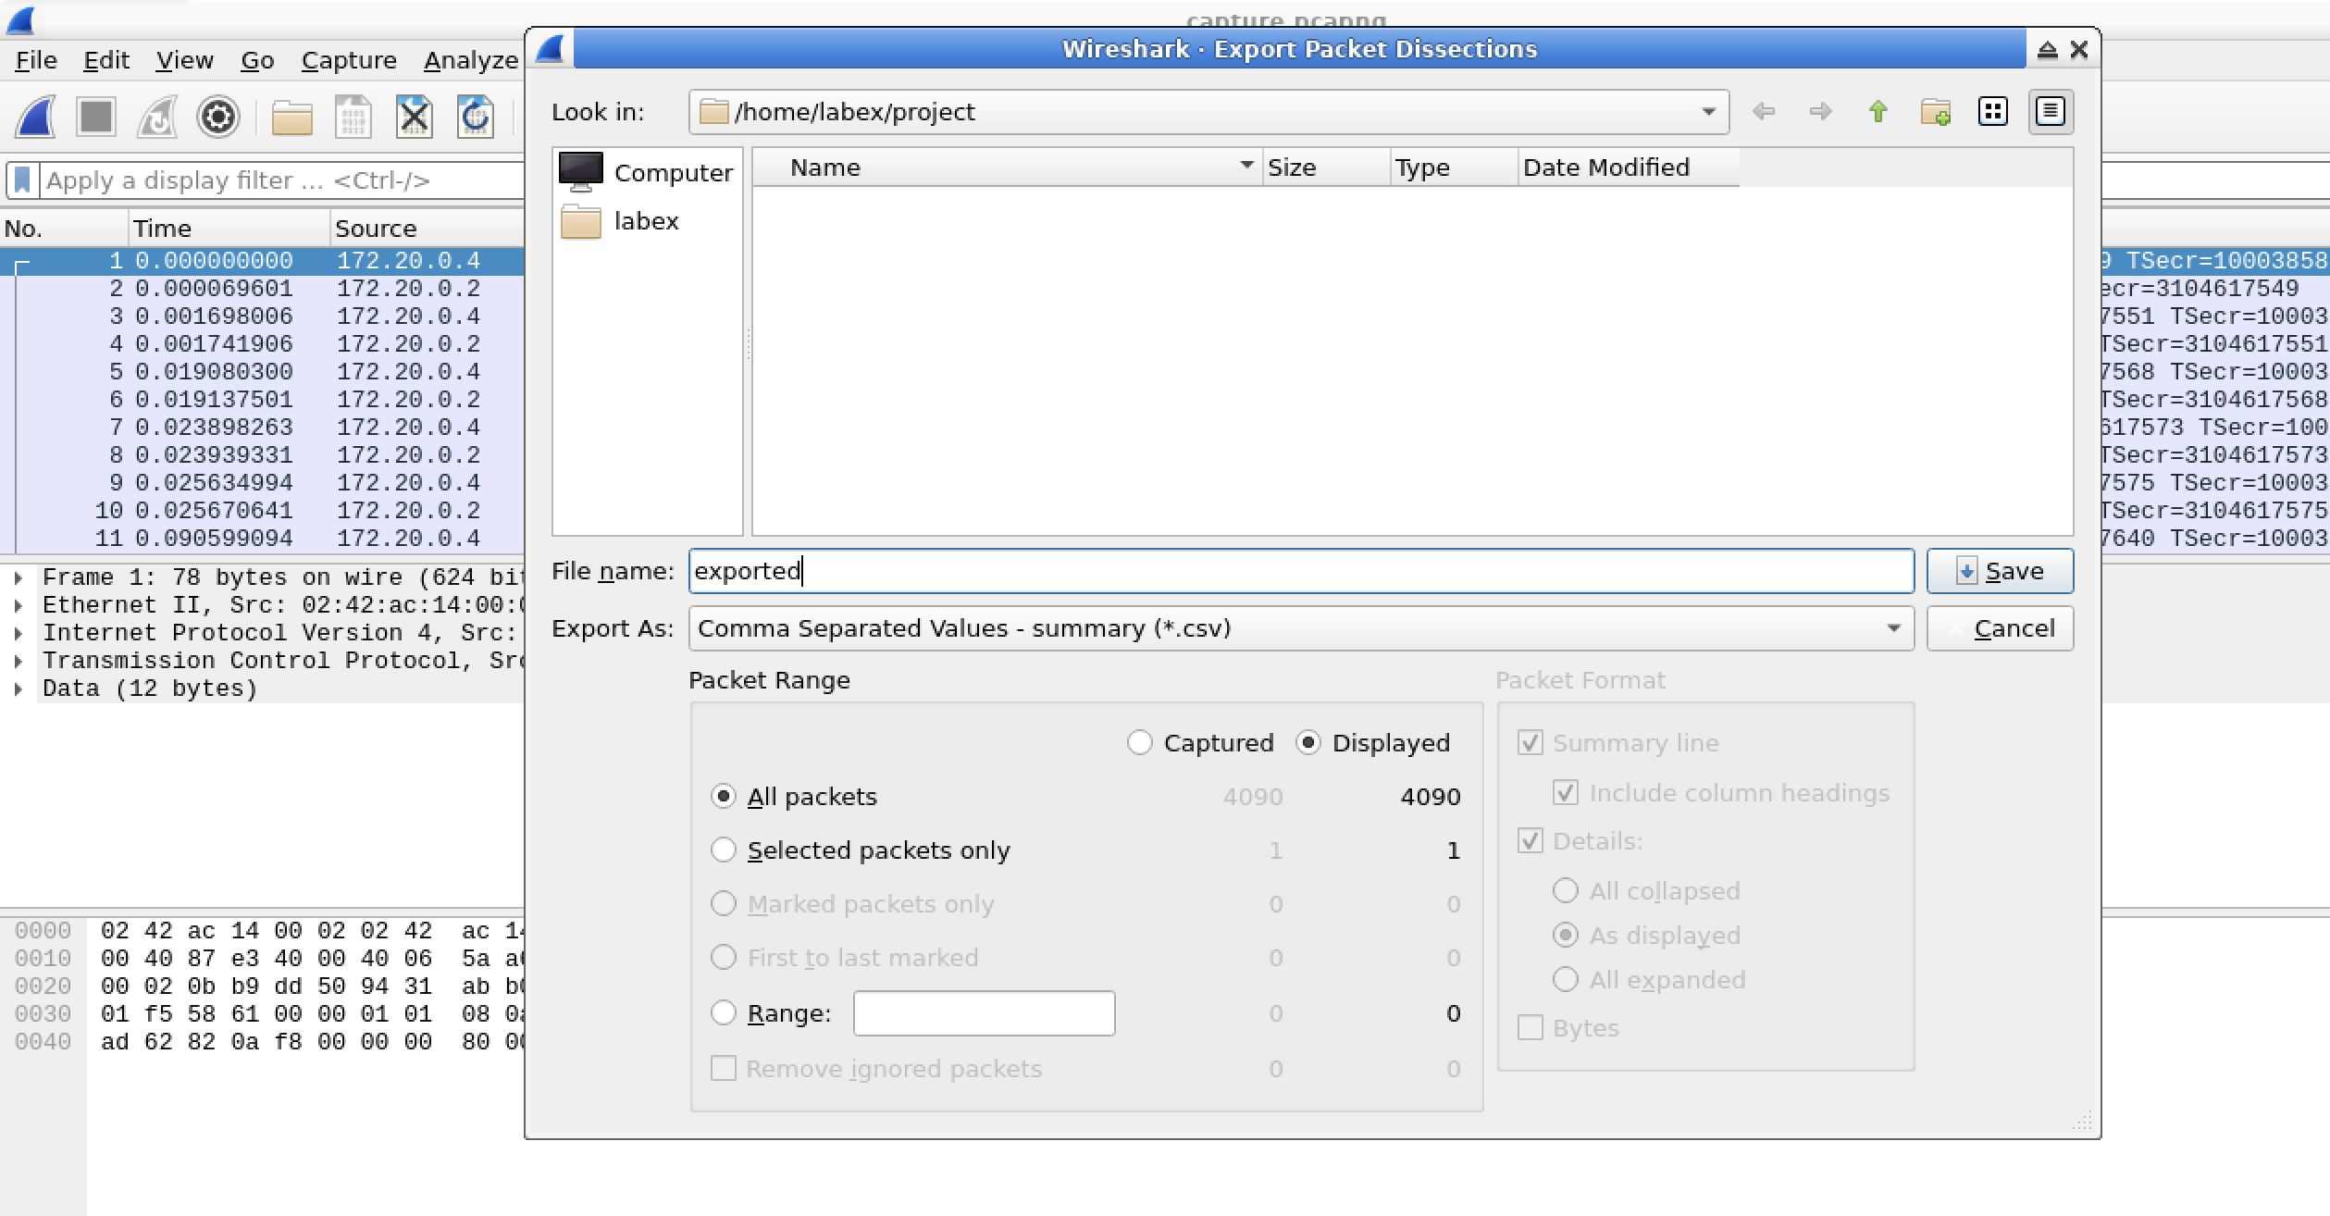Viewport: 2330px width, 1216px height.
Task: Uncheck the Include column headings checkbox
Action: tap(1566, 793)
